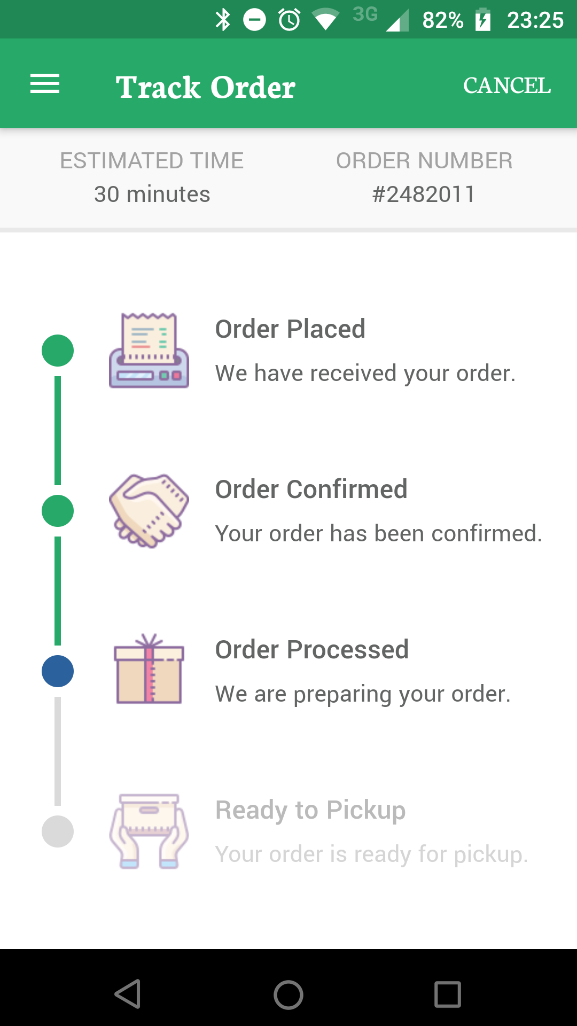Tap the handshake Order Confirmed icon
The image size is (577, 1026).
pos(149,511)
